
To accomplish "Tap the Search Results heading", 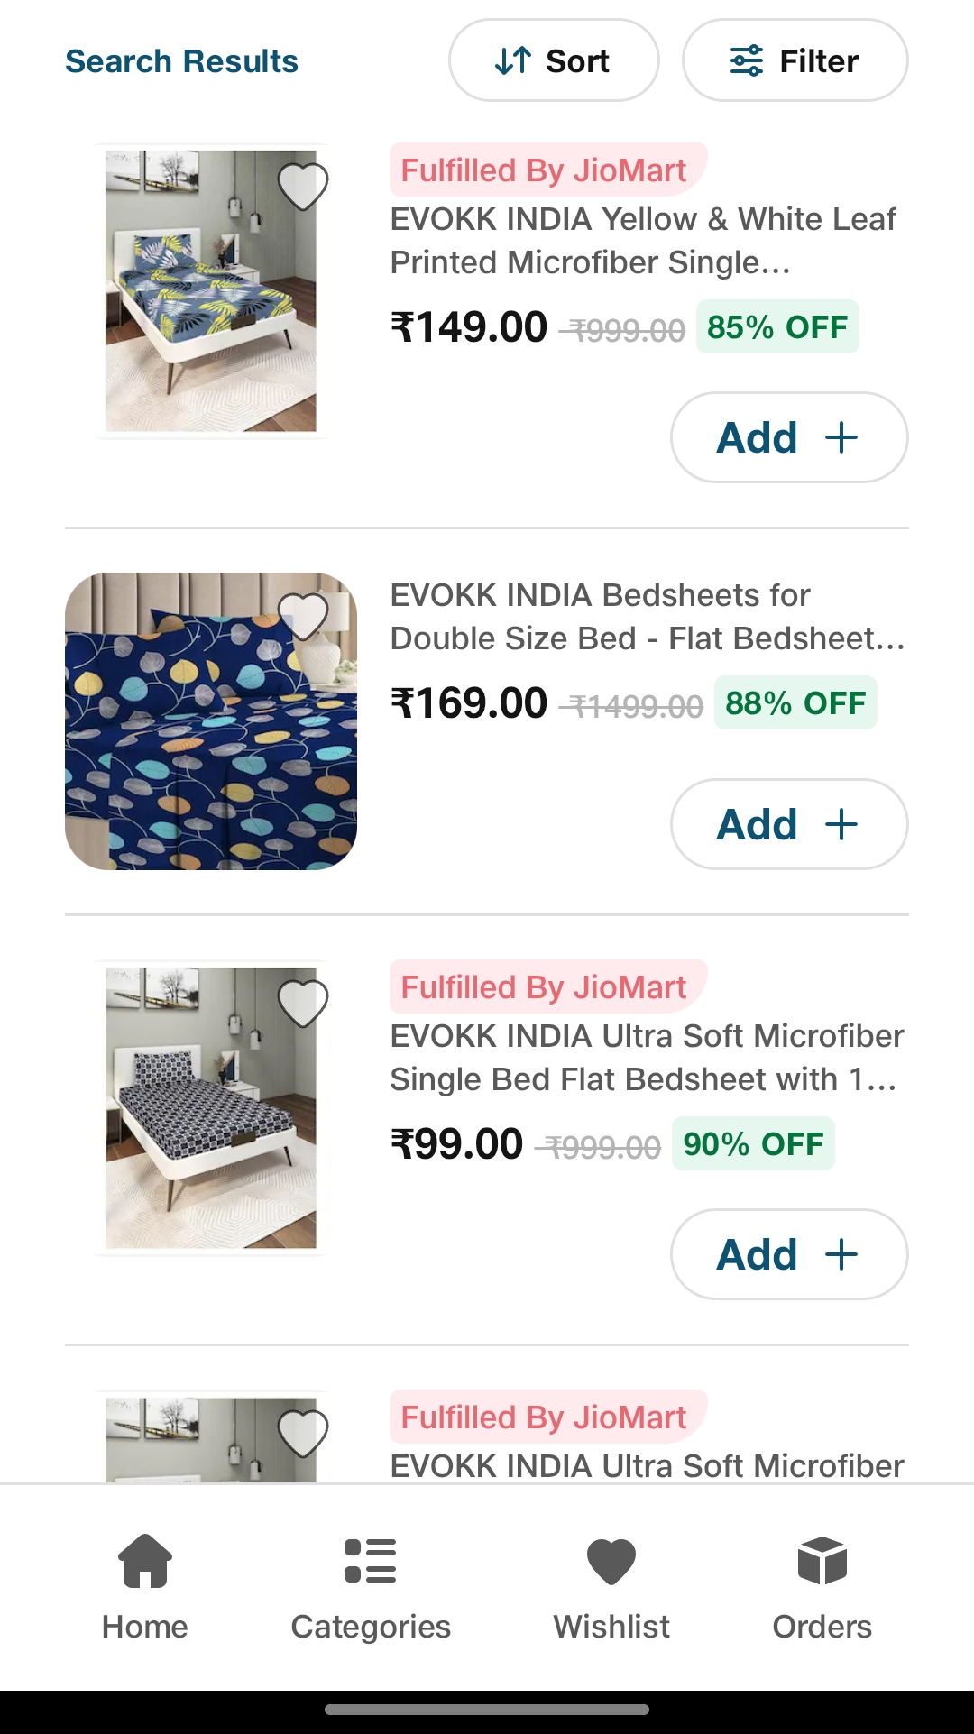I will 181,61.
